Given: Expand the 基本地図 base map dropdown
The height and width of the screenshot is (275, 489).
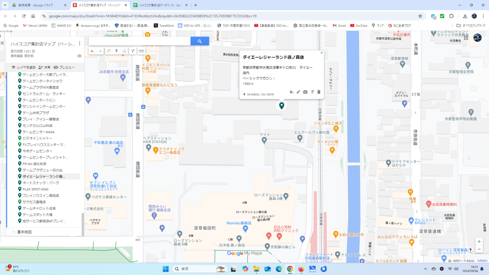Looking at the screenshot, I should coord(13,232).
